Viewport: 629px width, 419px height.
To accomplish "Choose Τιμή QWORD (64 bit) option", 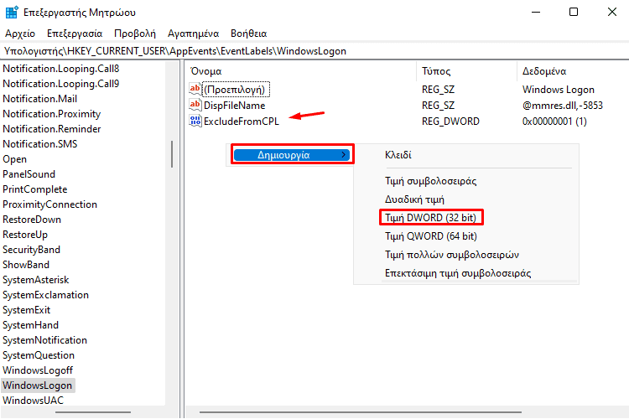I will click(x=431, y=236).
